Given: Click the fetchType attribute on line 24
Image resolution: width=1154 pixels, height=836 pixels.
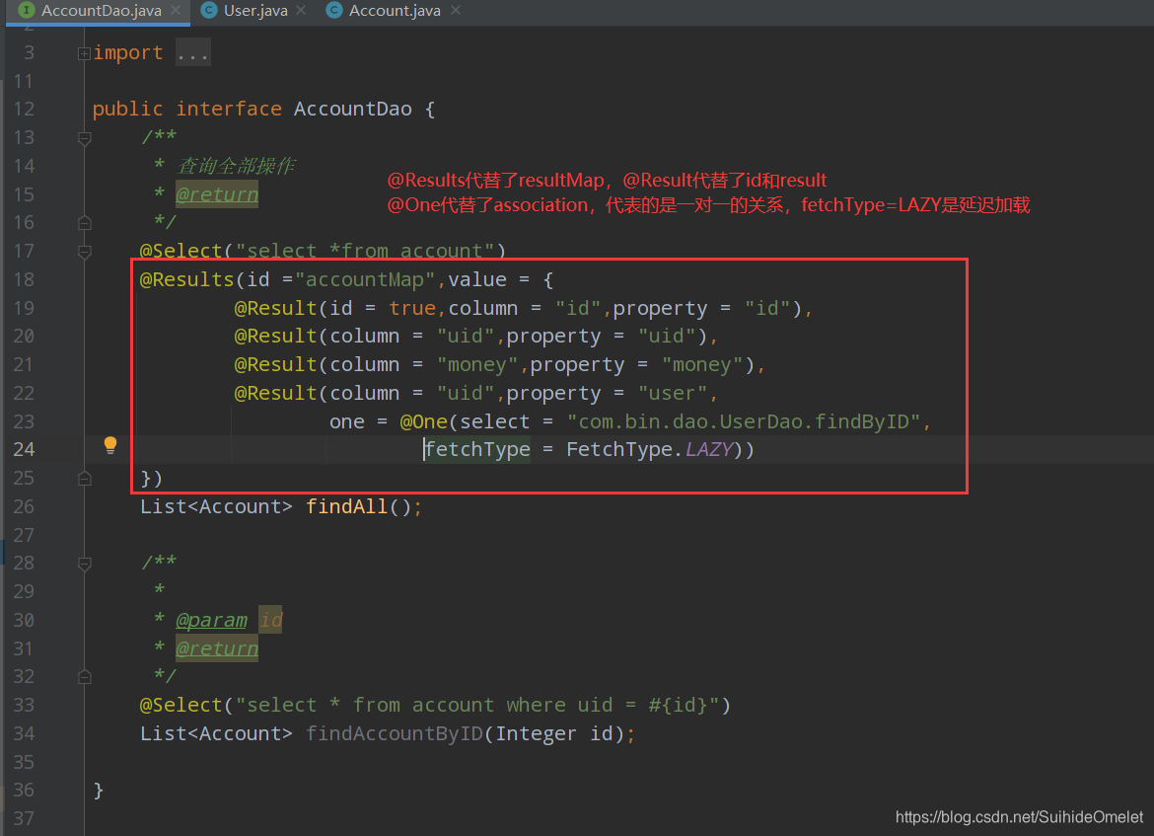Looking at the screenshot, I should [477, 449].
